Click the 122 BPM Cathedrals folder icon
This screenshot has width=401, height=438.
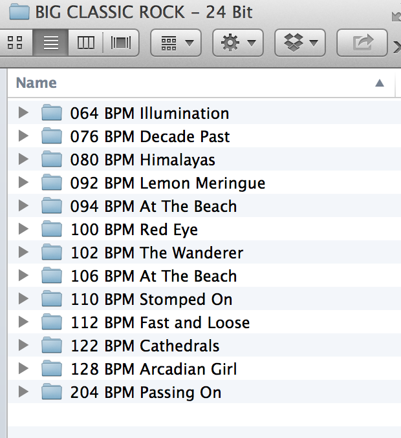[x=51, y=346]
